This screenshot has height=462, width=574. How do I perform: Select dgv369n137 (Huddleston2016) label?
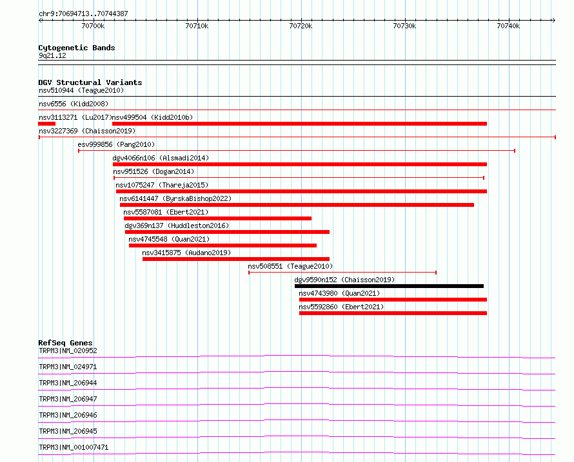(177, 226)
